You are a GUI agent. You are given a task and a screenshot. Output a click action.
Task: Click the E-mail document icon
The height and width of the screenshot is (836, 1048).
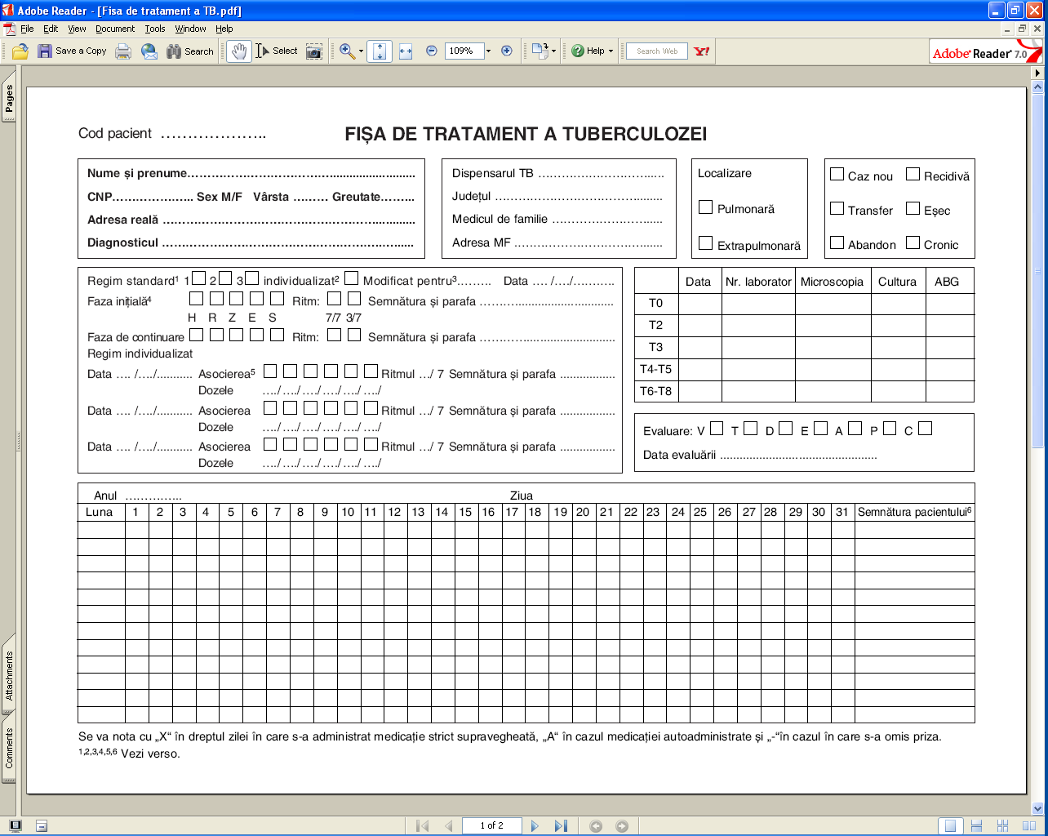[x=149, y=51]
